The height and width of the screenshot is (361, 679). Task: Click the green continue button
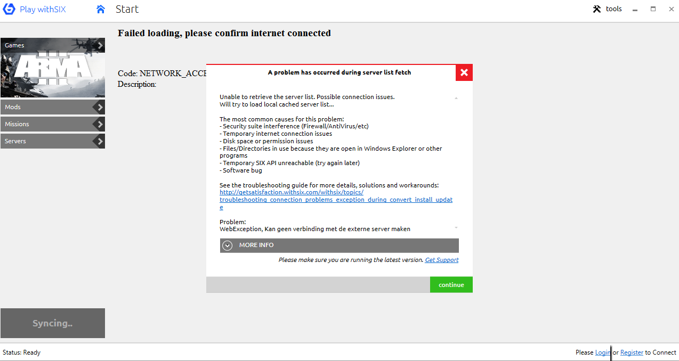(x=451, y=285)
